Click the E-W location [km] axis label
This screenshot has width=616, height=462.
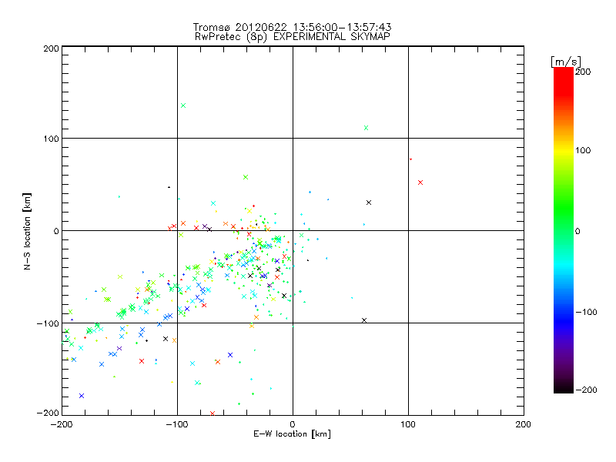click(x=292, y=434)
